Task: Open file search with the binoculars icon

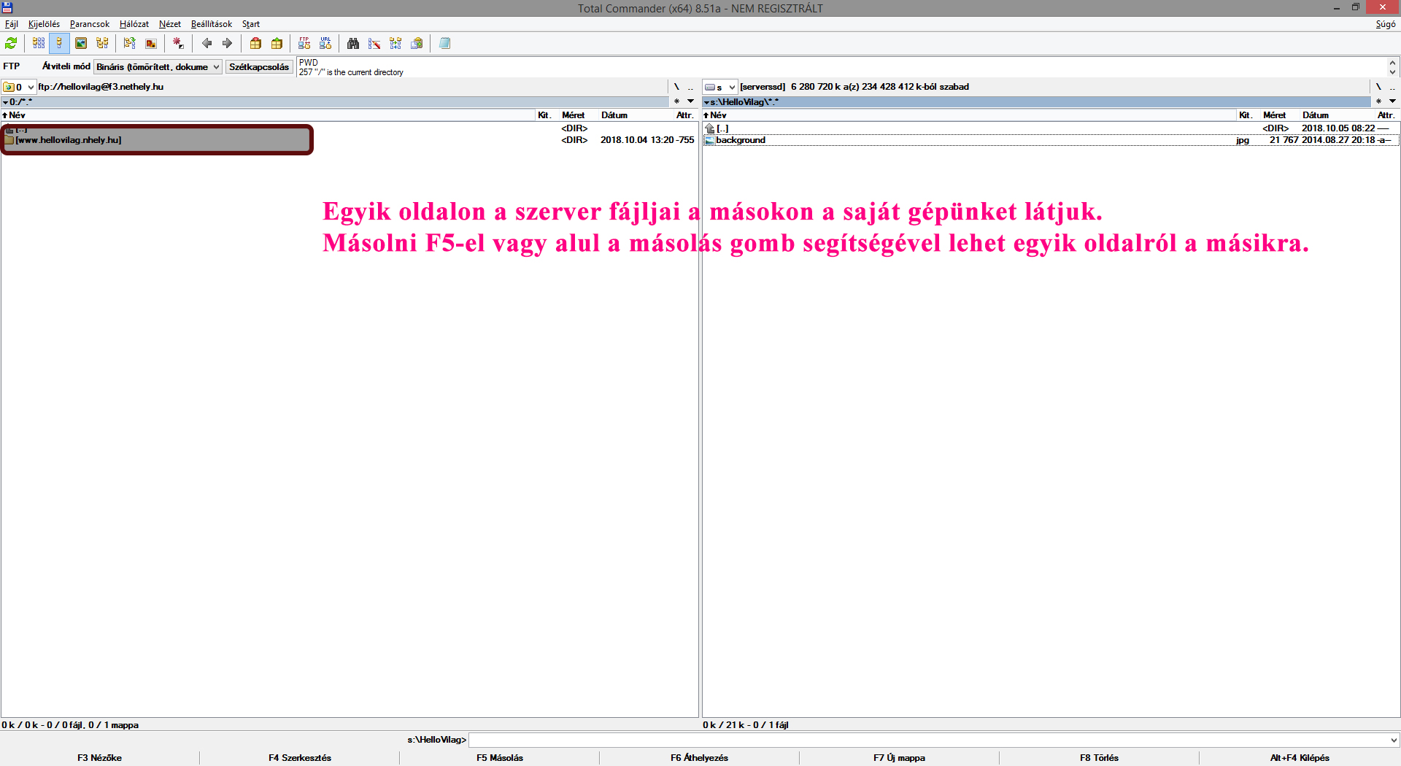Action: click(353, 44)
